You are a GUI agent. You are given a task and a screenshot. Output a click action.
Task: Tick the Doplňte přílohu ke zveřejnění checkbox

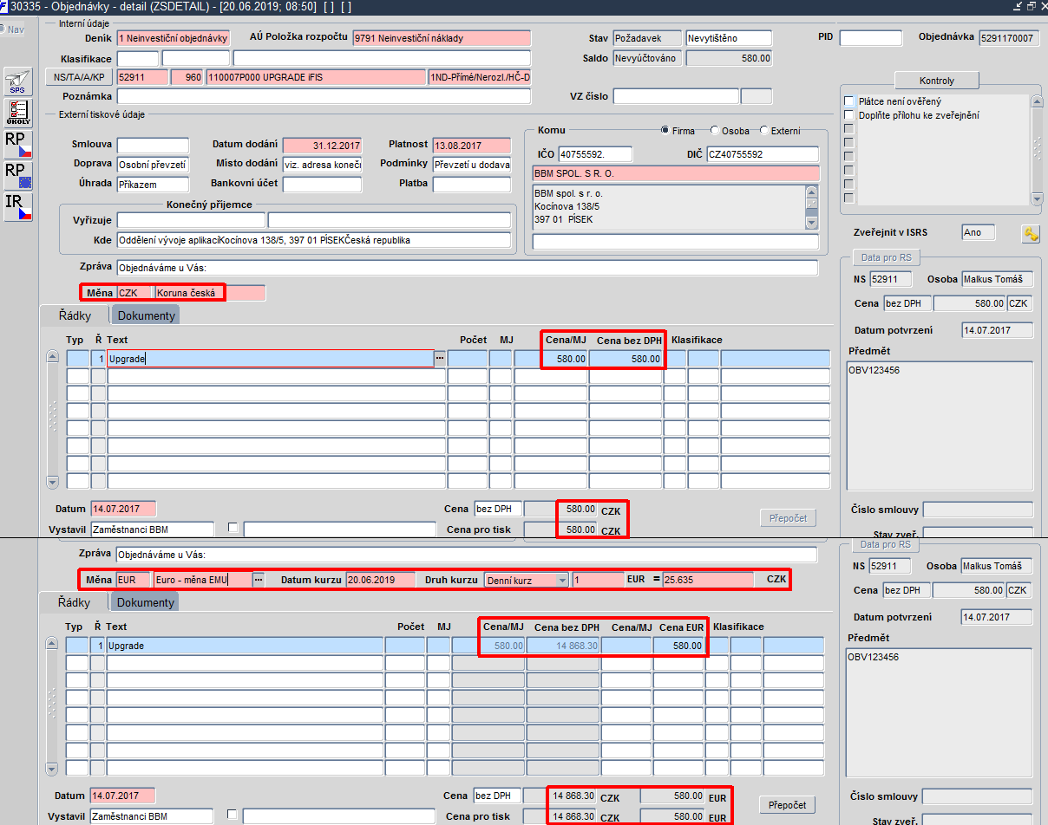849,115
